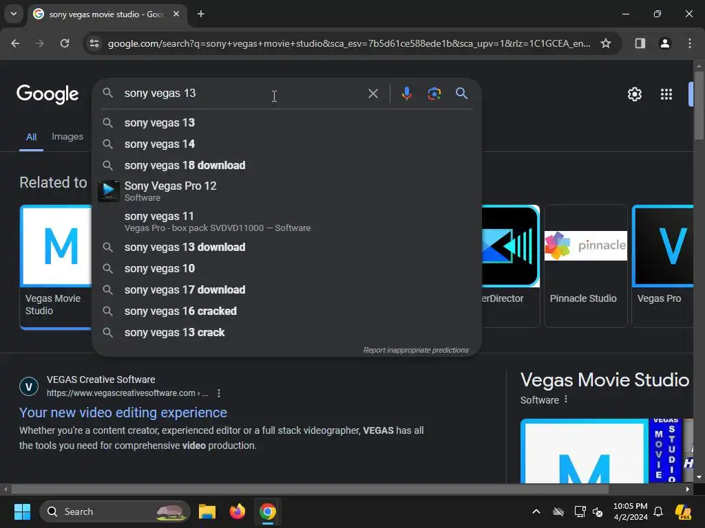Choose Sony Vegas Pro 12 software suggestion
Viewport: 705px width, 528px height.
(287, 191)
